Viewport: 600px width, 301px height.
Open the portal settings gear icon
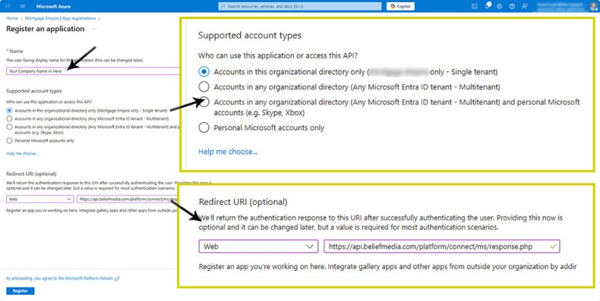pyautogui.click(x=499, y=7)
